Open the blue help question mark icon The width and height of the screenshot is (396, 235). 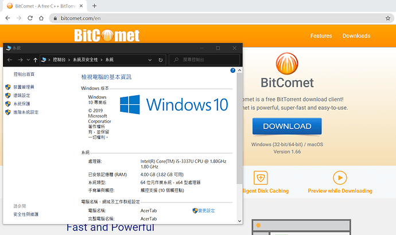point(232,70)
